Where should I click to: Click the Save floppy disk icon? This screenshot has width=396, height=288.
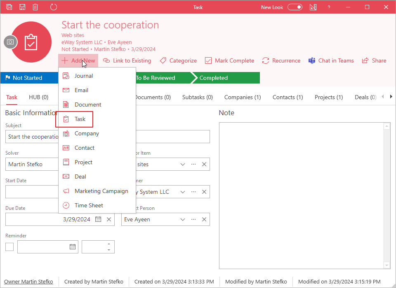coord(22,7)
